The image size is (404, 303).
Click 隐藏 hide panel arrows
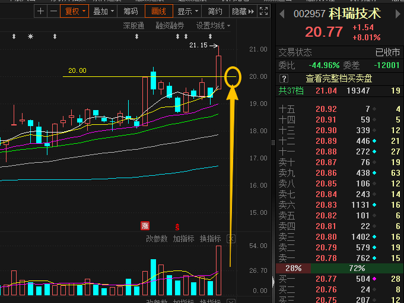243,11
